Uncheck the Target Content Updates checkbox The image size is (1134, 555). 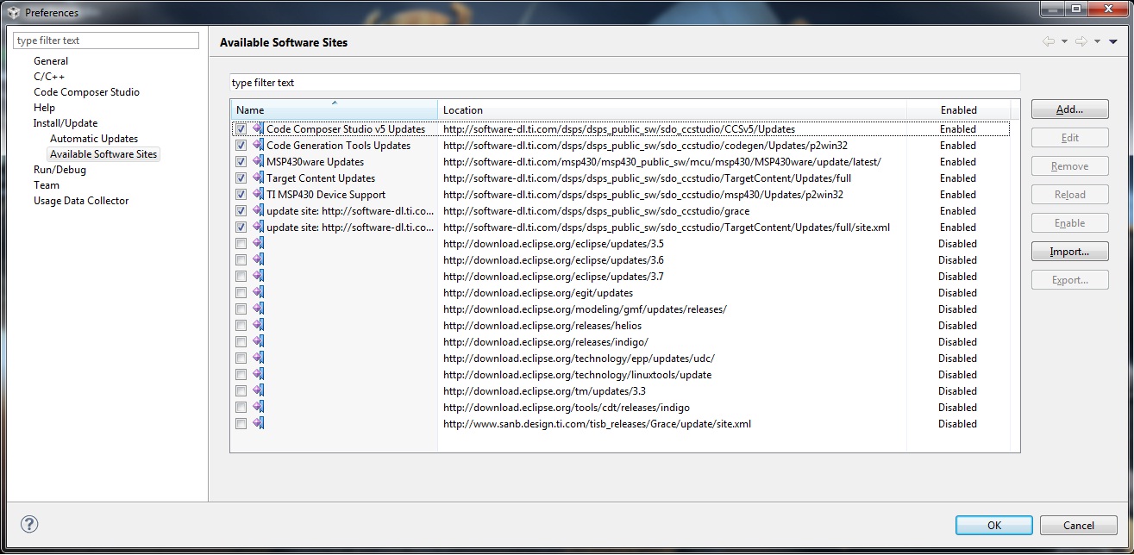click(x=241, y=178)
